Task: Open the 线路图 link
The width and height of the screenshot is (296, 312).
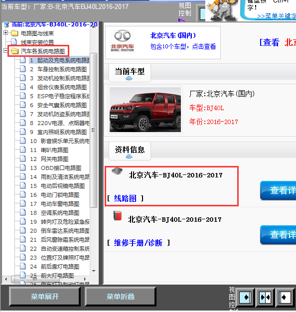Action: click(125, 198)
